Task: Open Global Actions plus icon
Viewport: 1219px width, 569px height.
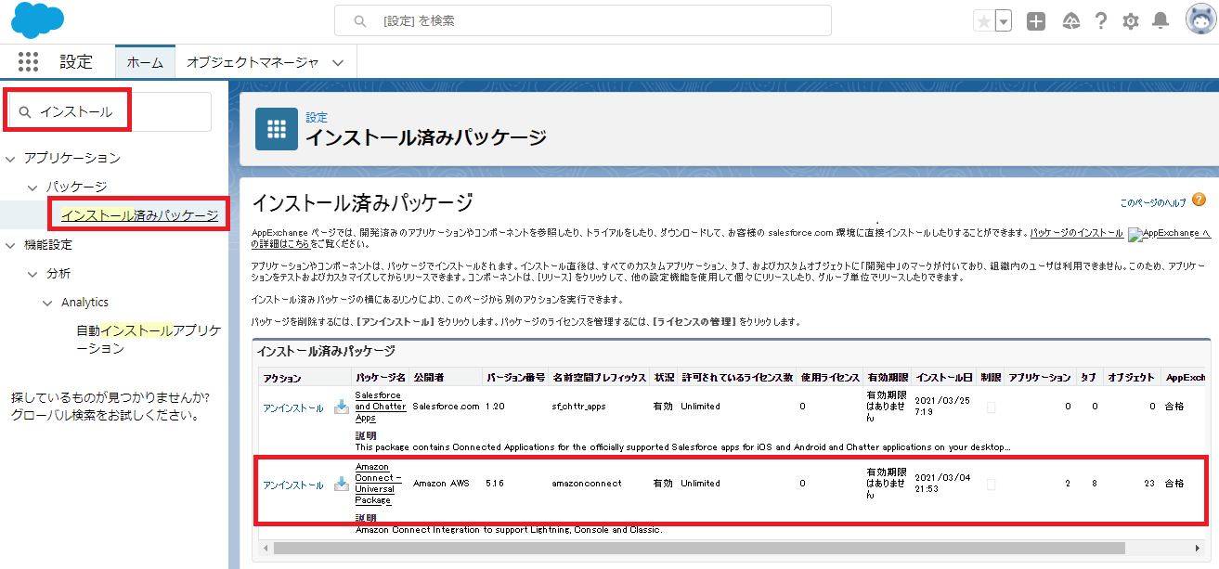Action: click(x=1036, y=21)
